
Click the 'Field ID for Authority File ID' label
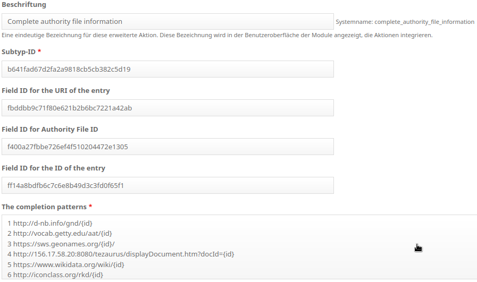coord(50,130)
